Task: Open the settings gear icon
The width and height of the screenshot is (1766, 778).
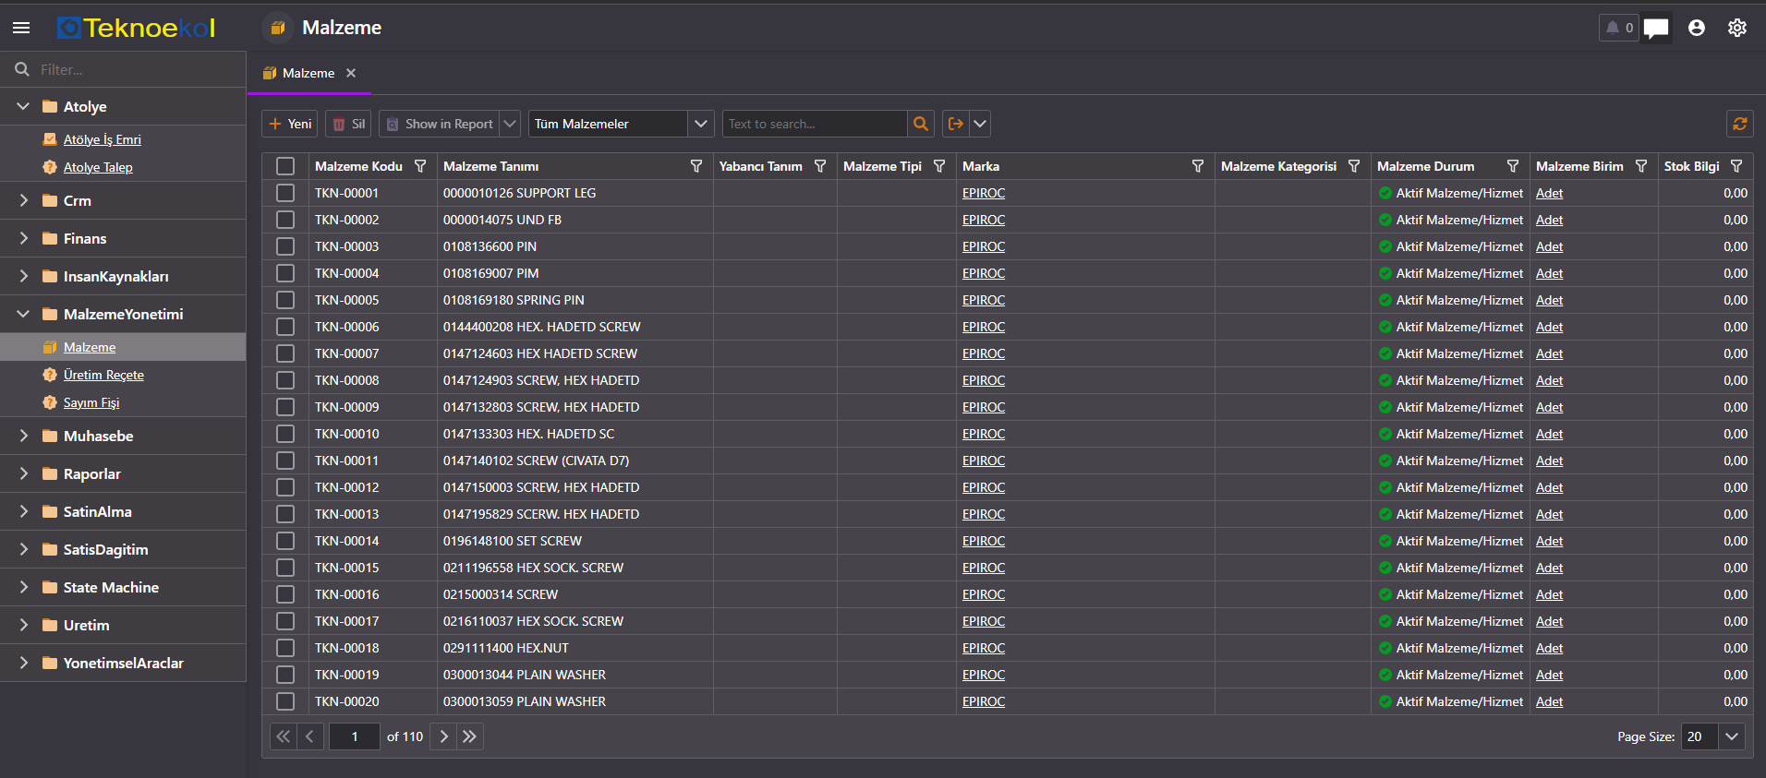Action: (x=1737, y=28)
